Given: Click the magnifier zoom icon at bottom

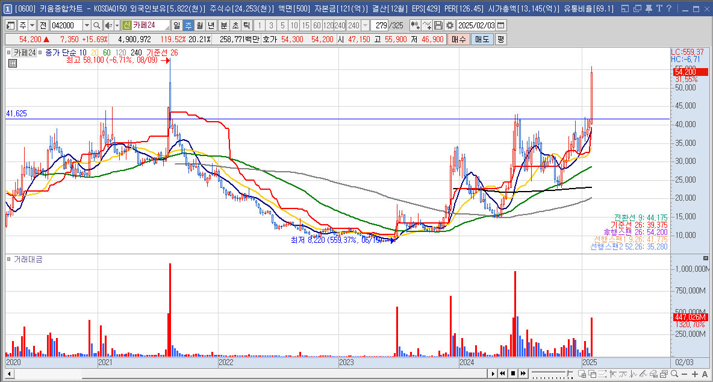Looking at the screenshot, I should coord(674,374).
